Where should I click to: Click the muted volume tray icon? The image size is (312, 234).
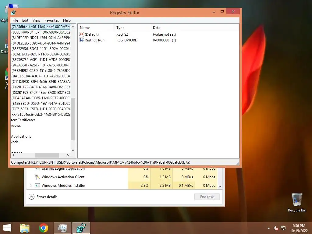(276, 228)
